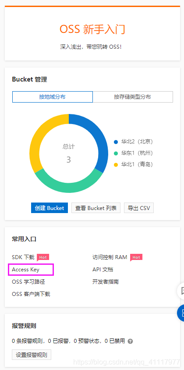The width and height of the screenshot is (184, 370).
Task: Click the Hot badge next to 访问控制 RAM
Action: click(136, 257)
